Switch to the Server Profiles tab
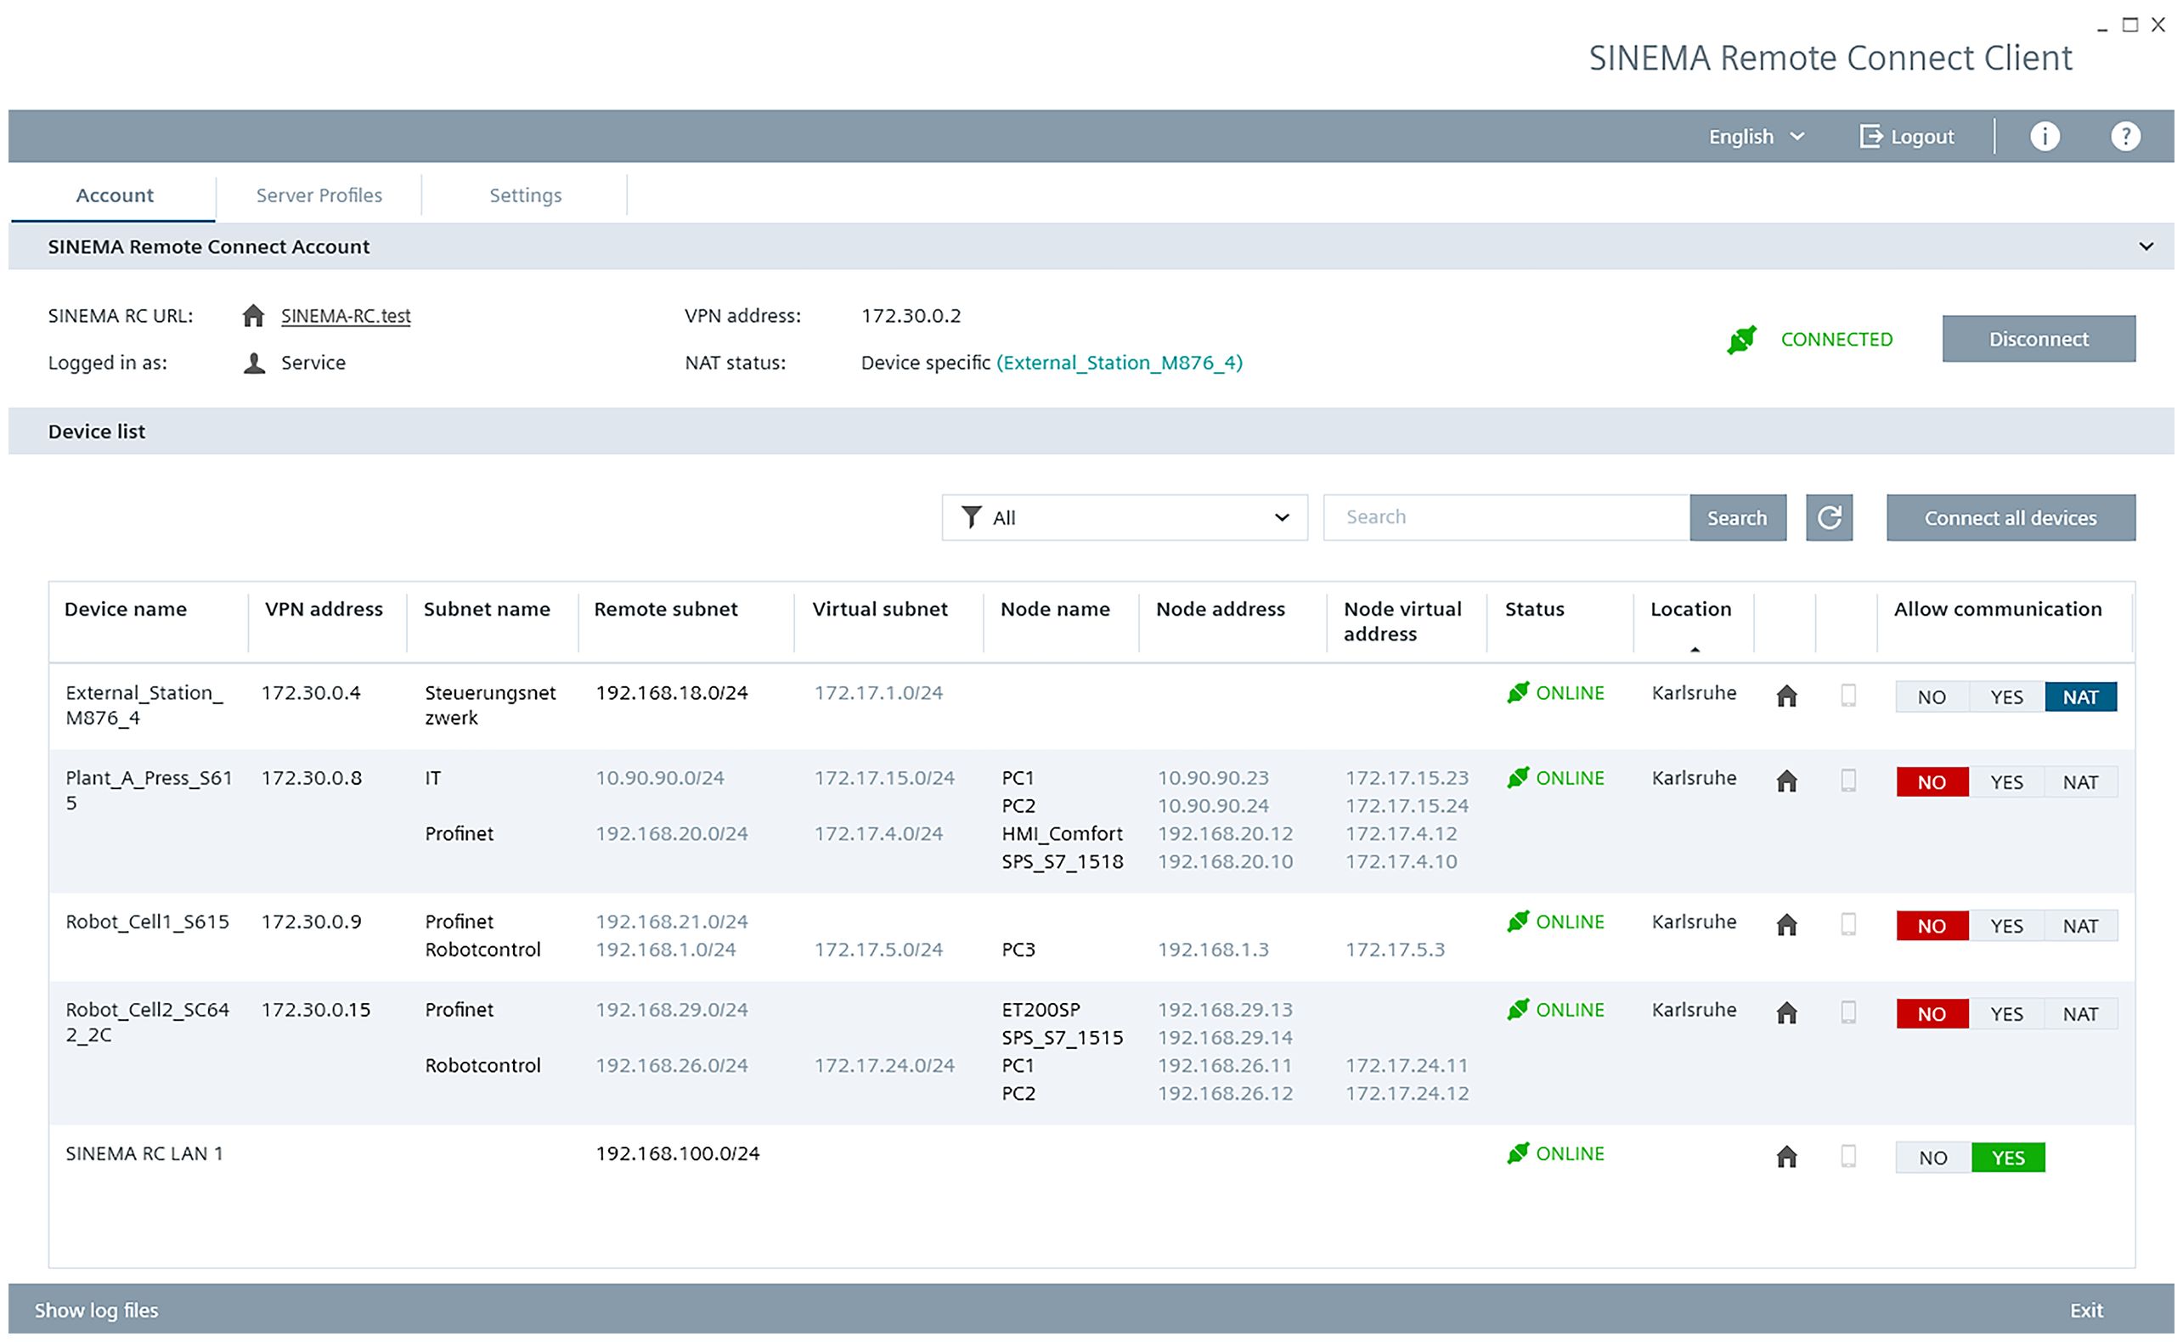 319,195
